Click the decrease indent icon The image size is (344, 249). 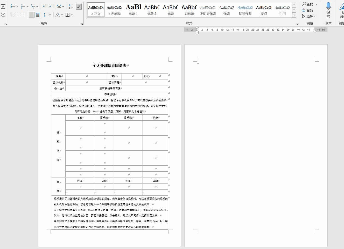point(44,6)
